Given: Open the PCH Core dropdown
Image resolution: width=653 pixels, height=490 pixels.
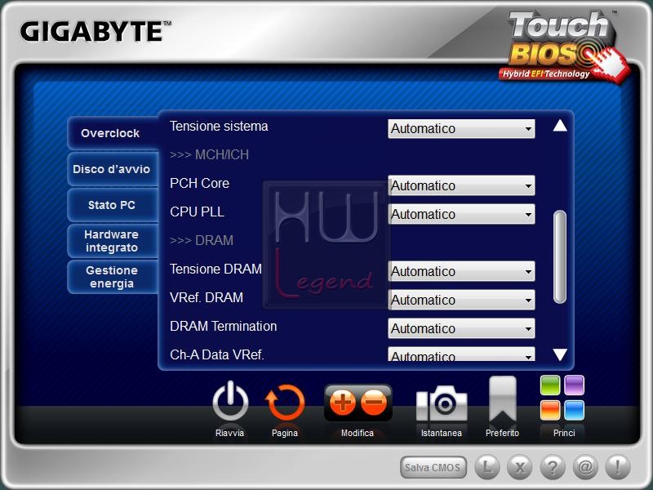Looking at the screenshot, I should coord(461,186).
